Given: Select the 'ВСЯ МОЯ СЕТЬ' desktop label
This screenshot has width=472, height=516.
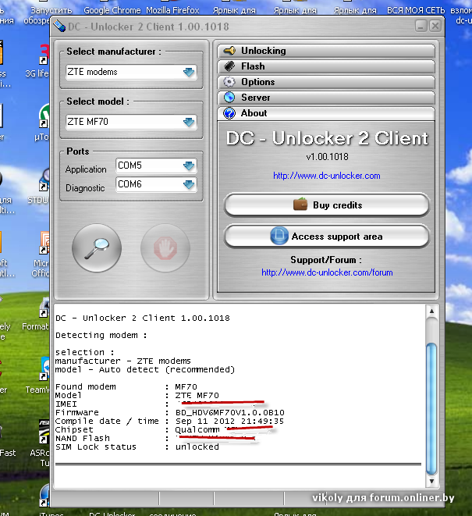Looking at the screenshot, I should coord(416,10).
